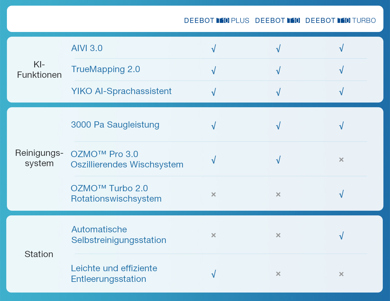Viewport: 390px width, 301px height.
Task: Open the AIVI 3.0 feature label
Action: point(87,48)
